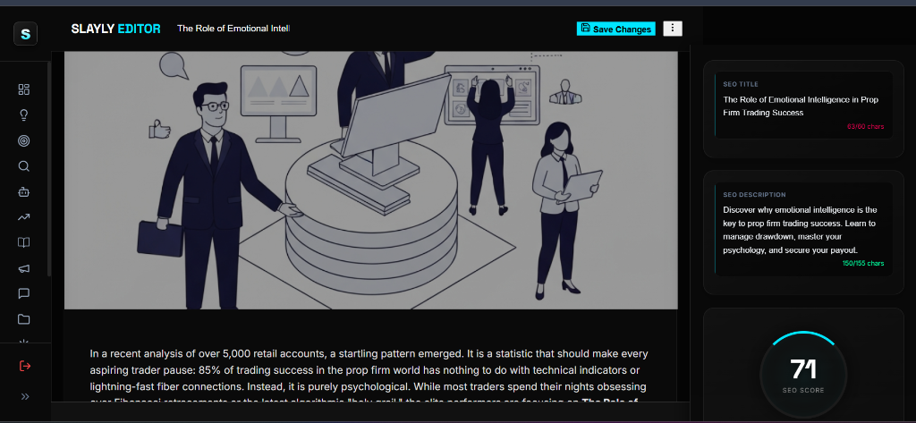Viewport: 916px width, 423px height.
Task: Open the book icon in sidebar
Action: click(24, 242)
